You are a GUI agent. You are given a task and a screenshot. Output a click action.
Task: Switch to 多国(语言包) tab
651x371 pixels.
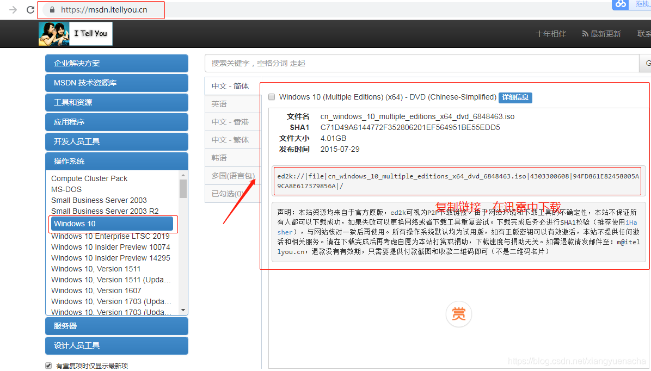pyautogui.click(x=232, y=176)
